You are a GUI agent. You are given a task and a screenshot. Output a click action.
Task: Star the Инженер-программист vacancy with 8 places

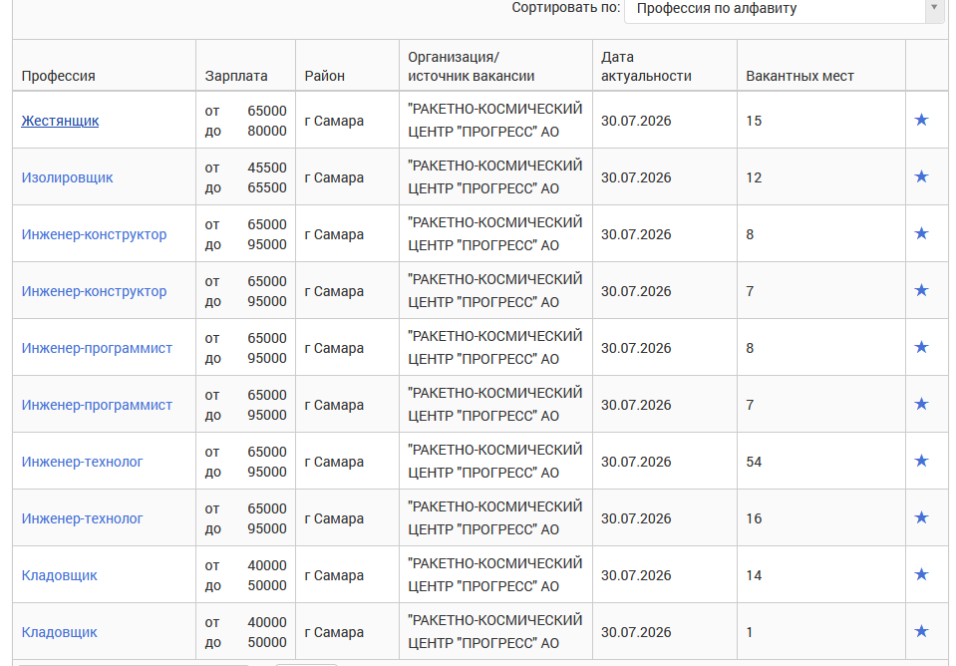coord(921,346)
